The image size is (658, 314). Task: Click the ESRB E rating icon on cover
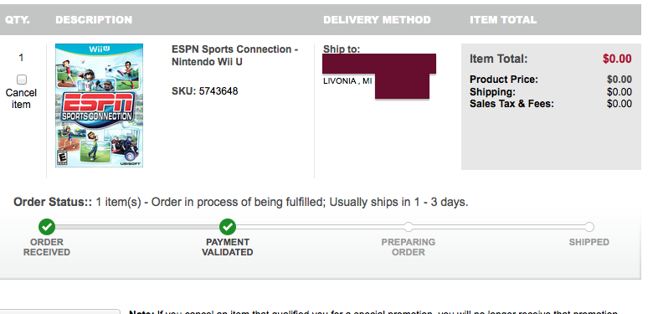point(62,159)
